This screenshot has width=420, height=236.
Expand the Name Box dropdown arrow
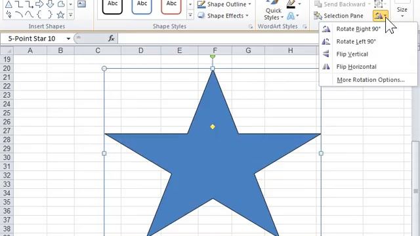click(68, 39)
